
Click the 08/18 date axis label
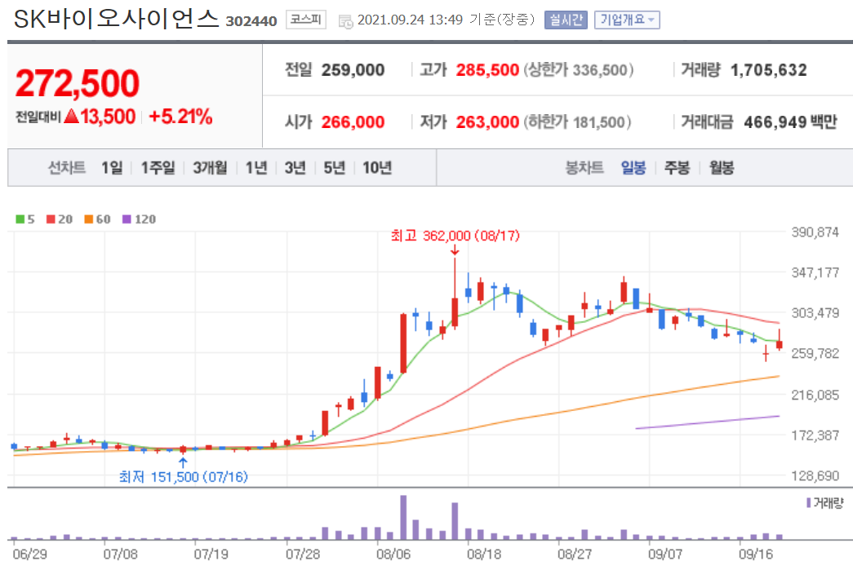pyautogui.click(x=483, y=555)
